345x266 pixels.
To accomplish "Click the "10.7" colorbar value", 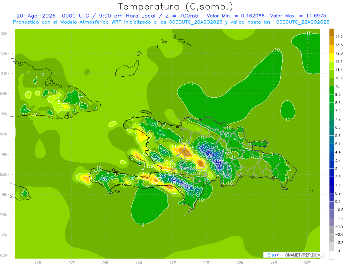I will click(339, 78).
